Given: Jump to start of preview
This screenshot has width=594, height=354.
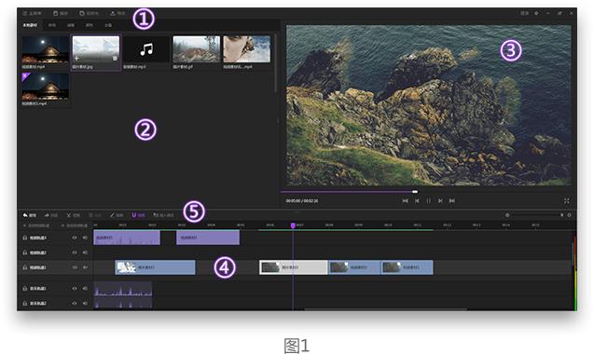Looking at the screenshot, I should (405, 200).
